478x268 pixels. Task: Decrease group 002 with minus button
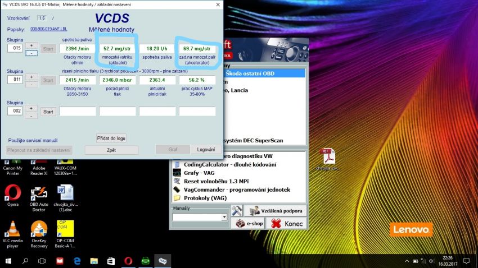tap(31, 115)
